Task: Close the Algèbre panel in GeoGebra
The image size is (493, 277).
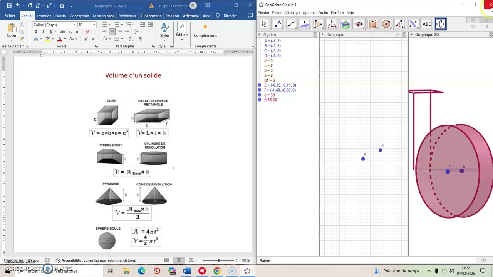Action: point(315,35)
